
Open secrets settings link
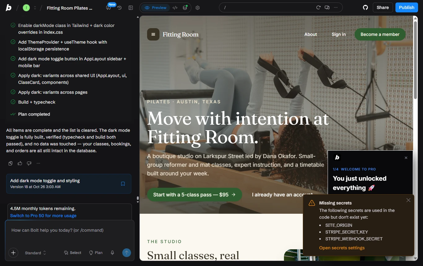(x=342, y=248)
